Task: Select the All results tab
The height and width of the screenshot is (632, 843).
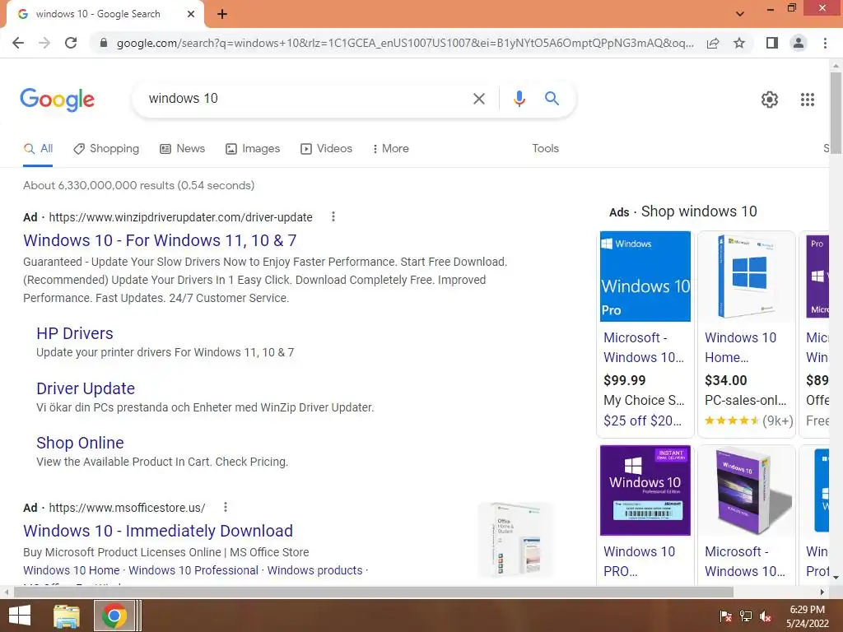Action: coord(38,149)
